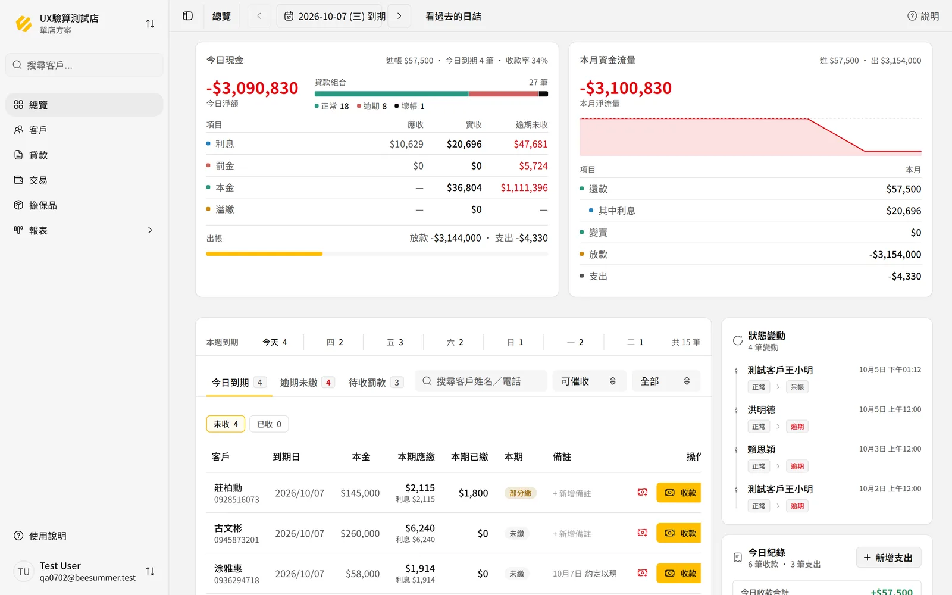Select 日 1 in weekly due strip
The height and width of the screenshot is (595, 952).
click(x=515, y=342)
